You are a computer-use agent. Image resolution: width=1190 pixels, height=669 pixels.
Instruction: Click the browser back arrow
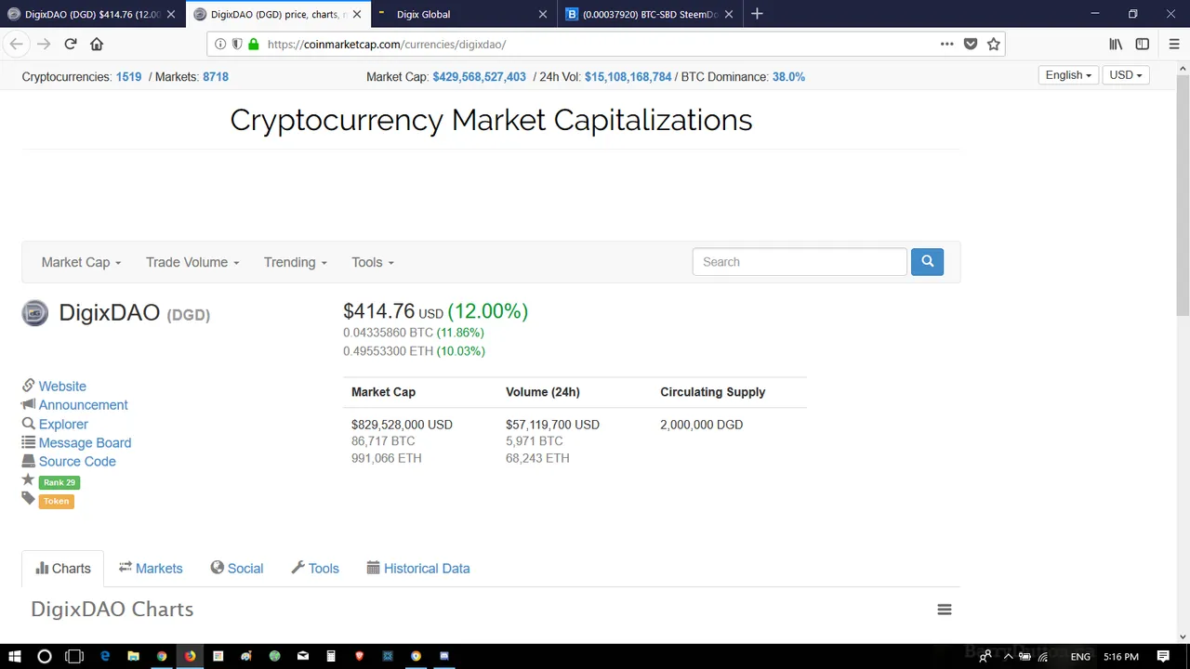pyautogui.click(x=16, y=44)
